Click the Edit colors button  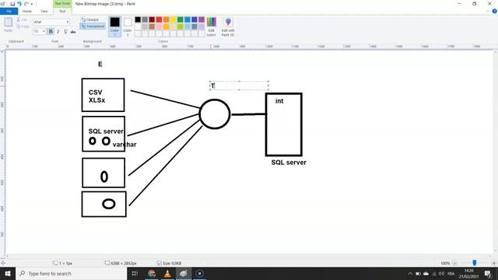(212, 26)
